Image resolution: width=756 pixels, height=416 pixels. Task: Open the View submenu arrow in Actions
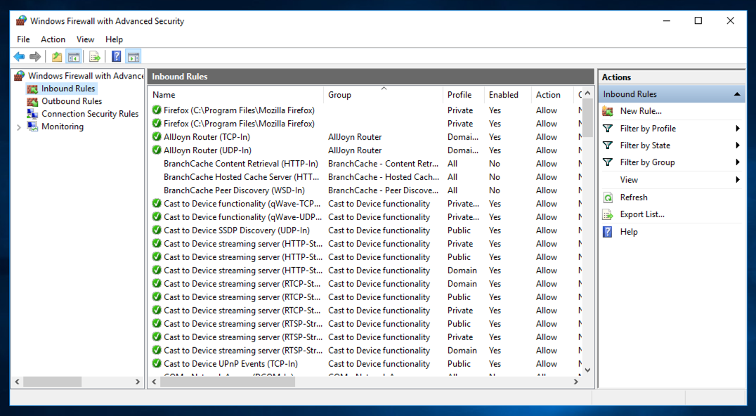tap(737, 180)
